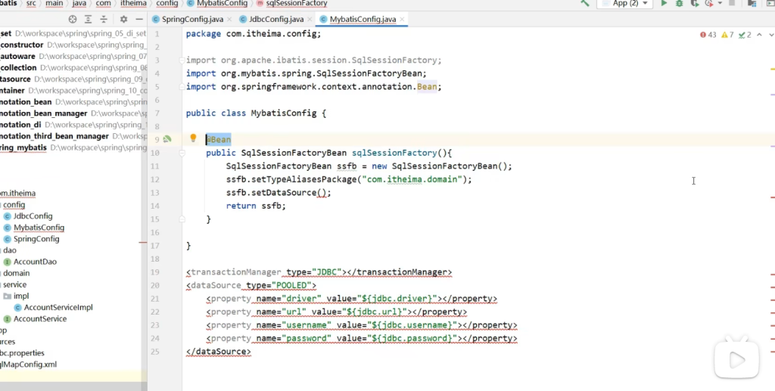Click the yellow light bulb quick-fix icon
775x391 pixels.
pyautogui.click(x=193, y=138)
